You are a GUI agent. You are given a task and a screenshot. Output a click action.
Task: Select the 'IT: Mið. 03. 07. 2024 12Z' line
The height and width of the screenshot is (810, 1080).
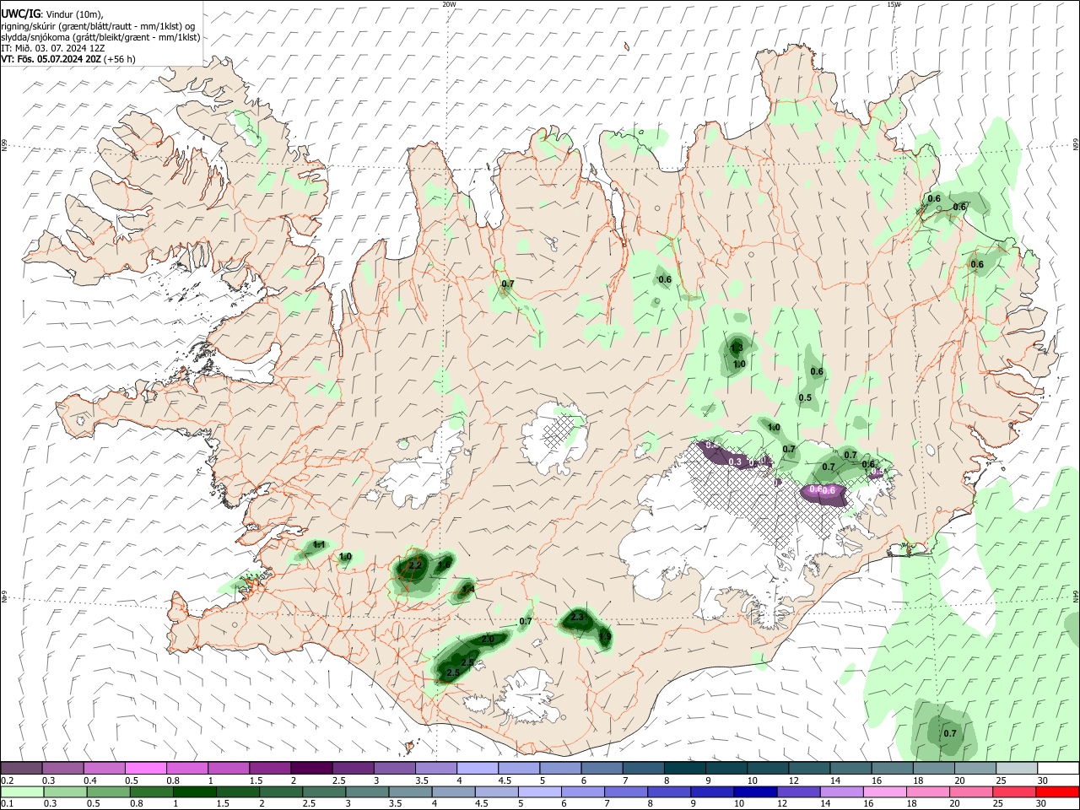coord(52,48)
